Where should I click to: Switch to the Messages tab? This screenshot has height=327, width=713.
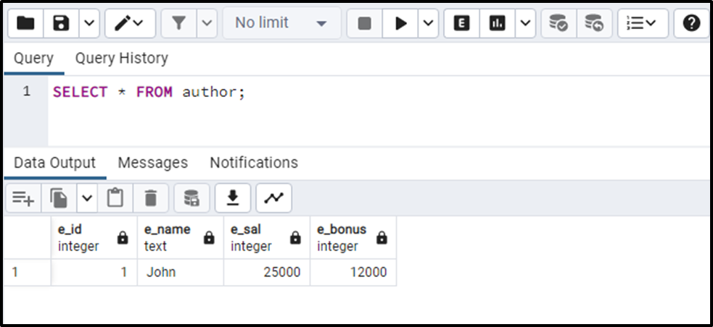click(153, 163)
